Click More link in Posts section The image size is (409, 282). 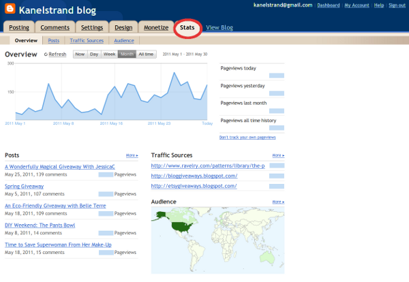pyautogui.click(x=132, y=155)
